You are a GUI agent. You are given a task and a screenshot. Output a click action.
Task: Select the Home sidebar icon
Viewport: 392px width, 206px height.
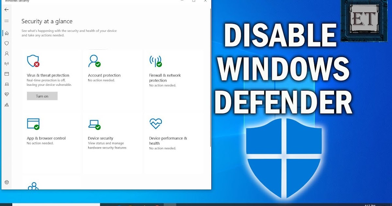7,33
